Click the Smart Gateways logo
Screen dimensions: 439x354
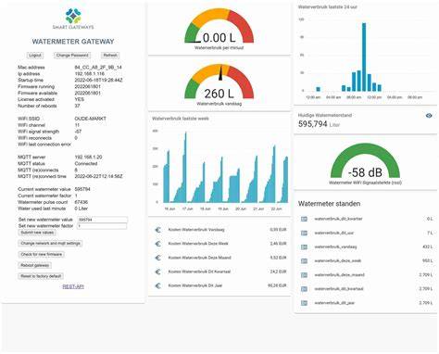(73, 19)
